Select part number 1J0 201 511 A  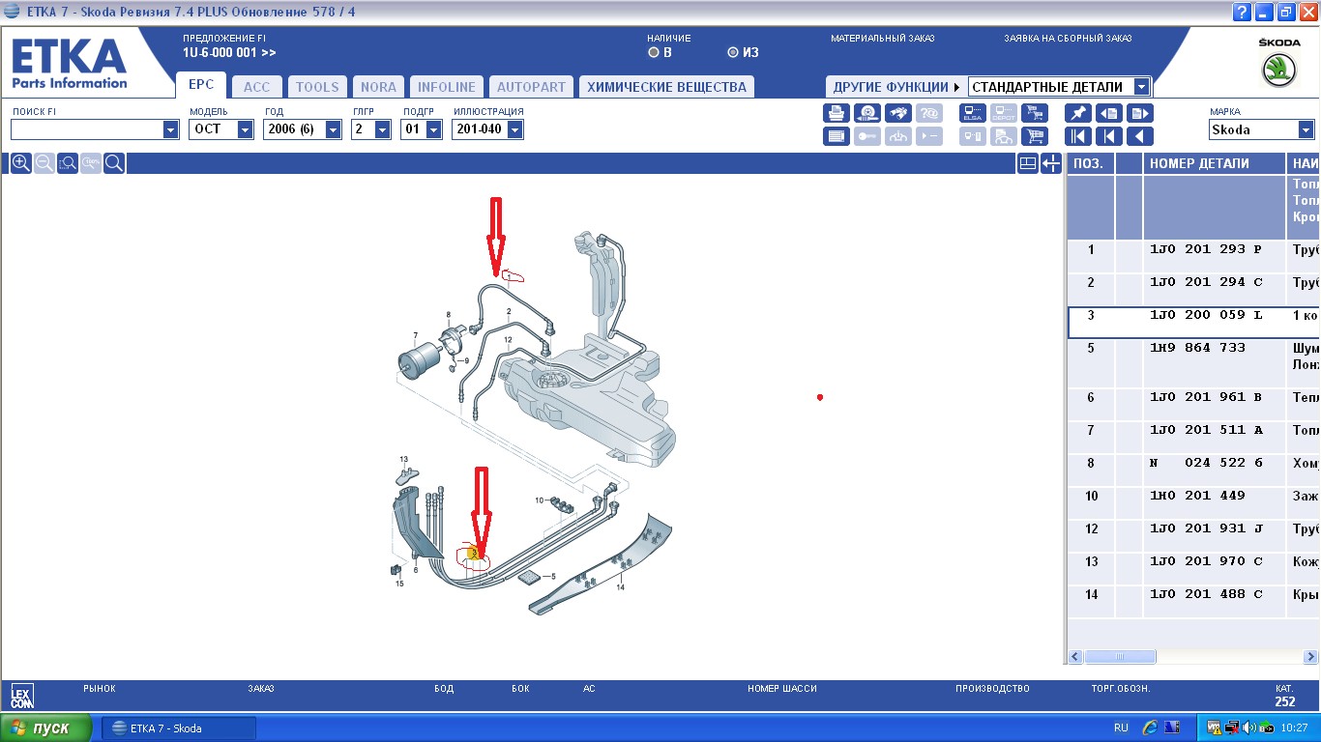(1206, 430)
